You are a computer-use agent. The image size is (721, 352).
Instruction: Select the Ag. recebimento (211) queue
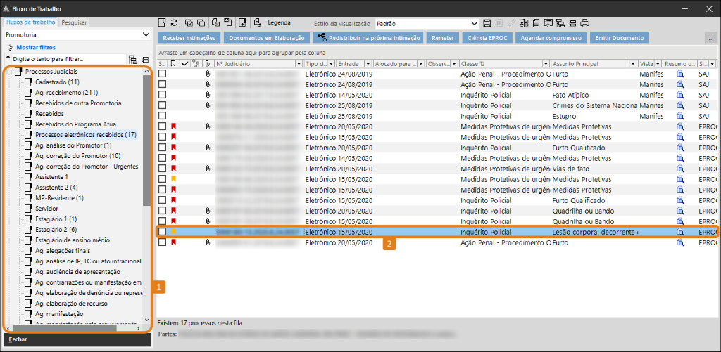[66, 93]
